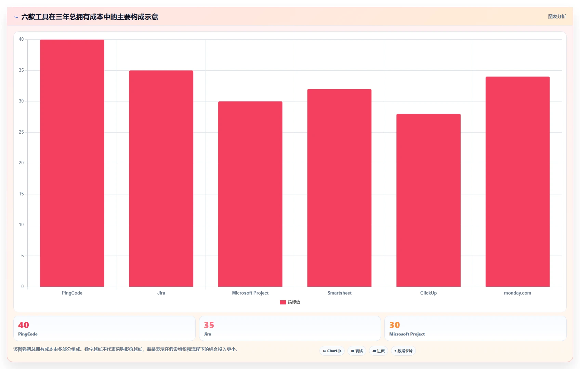Select the ClickUp bar
The height and width of the screenshot is (369, 580).
[428, 200]
